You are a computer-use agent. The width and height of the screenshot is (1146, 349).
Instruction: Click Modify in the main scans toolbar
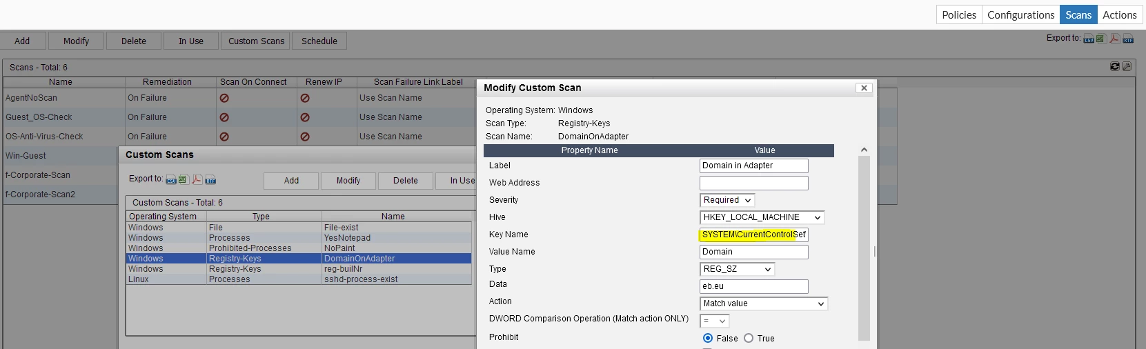77,41
